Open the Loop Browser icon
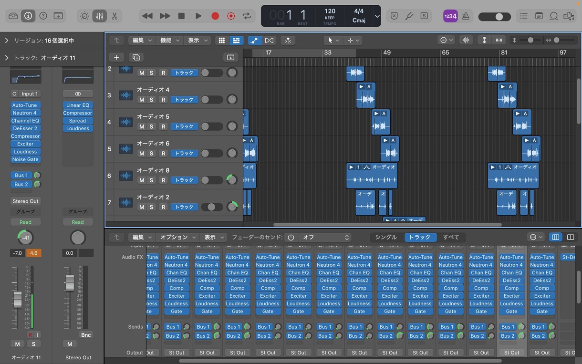Screen dimensions: 582x364 tap(554, 16)
